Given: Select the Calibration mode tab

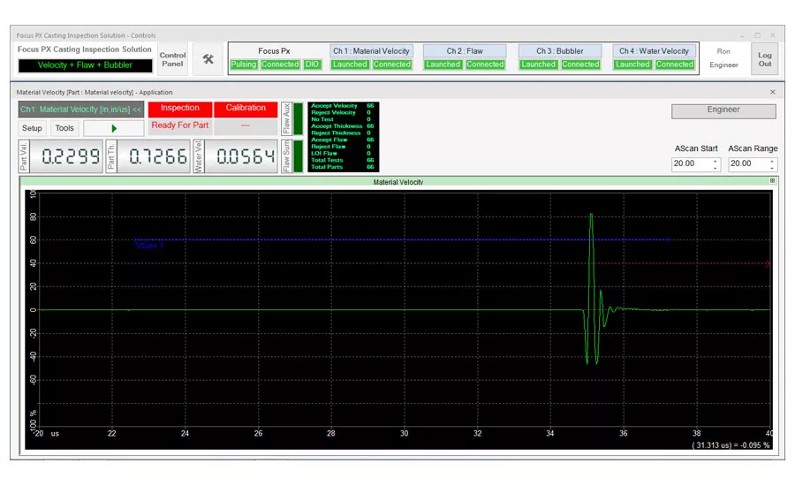Looking at the screenshot, I should pos(246,108).
